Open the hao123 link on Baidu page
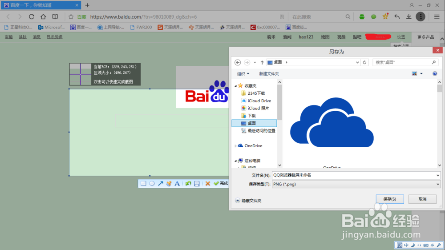Image resolution: width=445 pixels, height=250 pixels. click(x=306, y=37)
